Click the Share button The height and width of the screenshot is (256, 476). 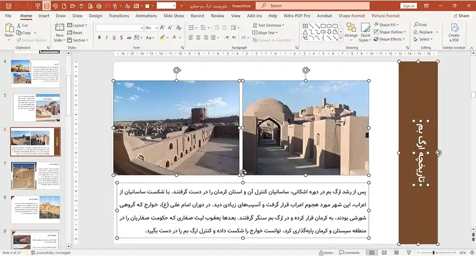tap(461, 16)
